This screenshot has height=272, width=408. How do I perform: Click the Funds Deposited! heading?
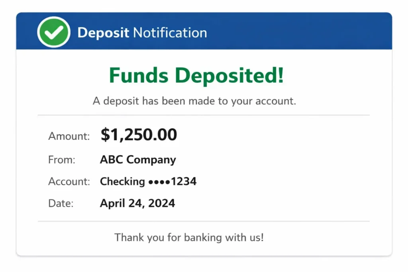[196, 75]
